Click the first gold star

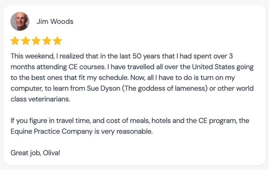15,41
